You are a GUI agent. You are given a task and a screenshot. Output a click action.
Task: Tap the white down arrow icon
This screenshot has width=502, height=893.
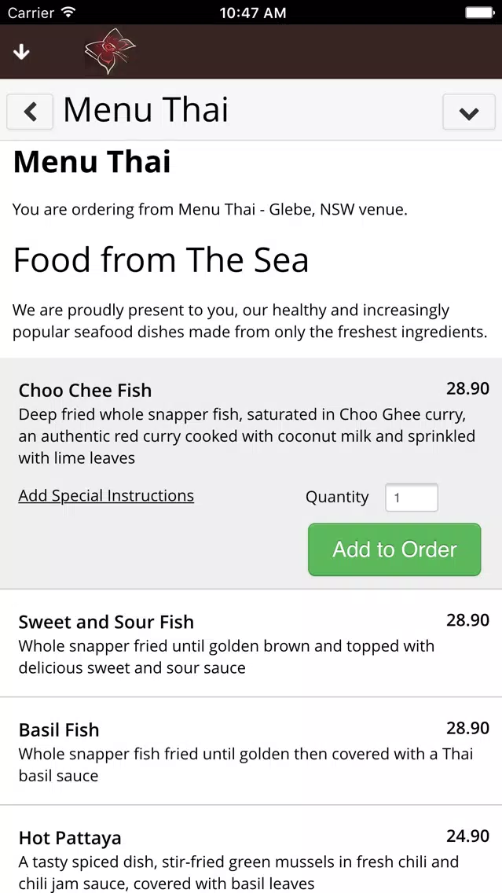click(21, 52)
